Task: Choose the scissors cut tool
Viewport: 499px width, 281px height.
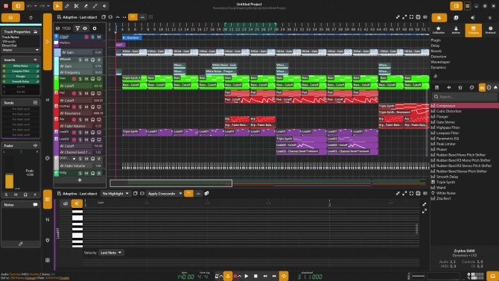Action: coord(77,6)
